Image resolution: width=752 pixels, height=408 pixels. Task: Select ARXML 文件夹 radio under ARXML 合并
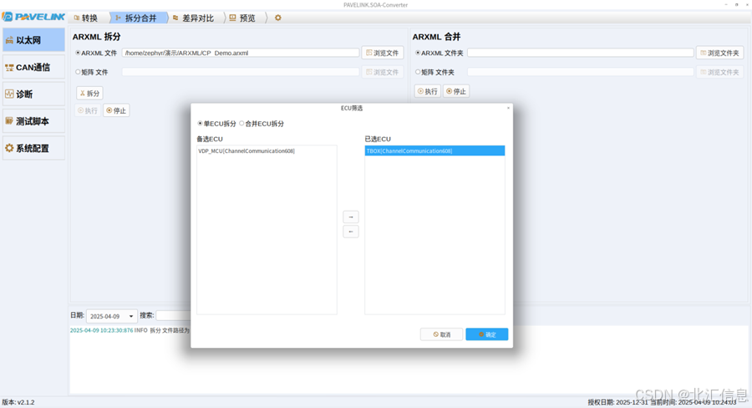[418, 53]
